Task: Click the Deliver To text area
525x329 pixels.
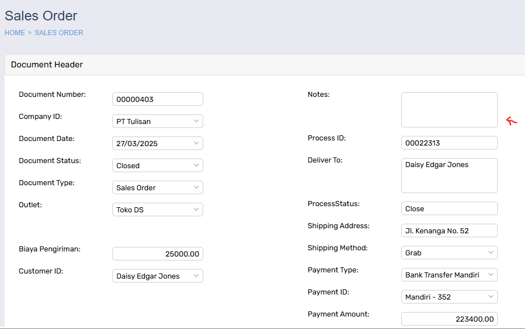Action: (450, 176)
